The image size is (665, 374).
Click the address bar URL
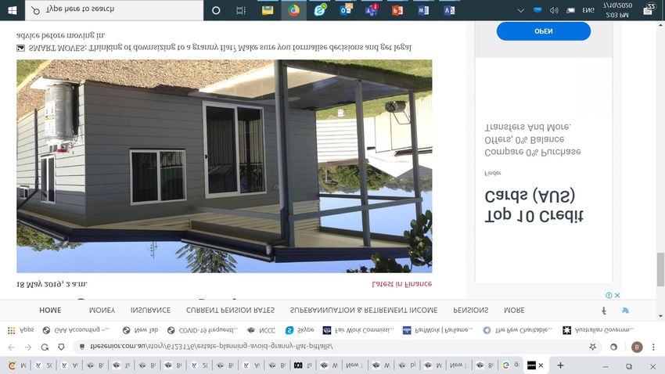pos(211,347)
